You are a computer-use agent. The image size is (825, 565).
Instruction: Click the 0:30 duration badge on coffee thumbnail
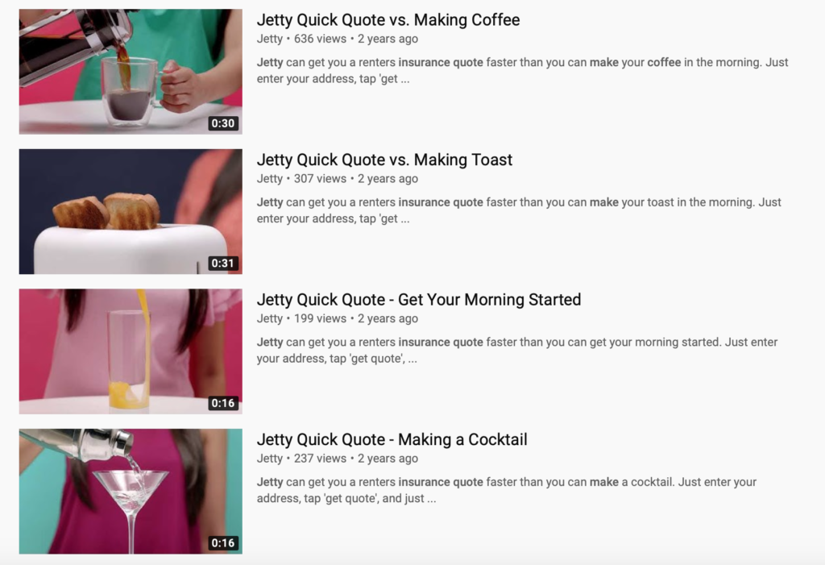[223, 123]
